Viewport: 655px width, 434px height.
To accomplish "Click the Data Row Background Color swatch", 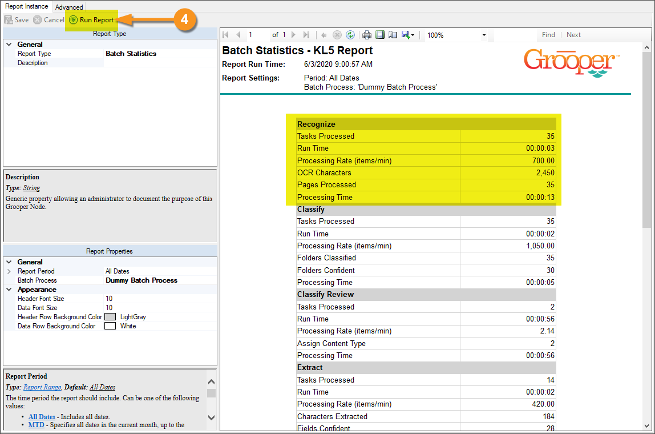I will tap(110, 326).
